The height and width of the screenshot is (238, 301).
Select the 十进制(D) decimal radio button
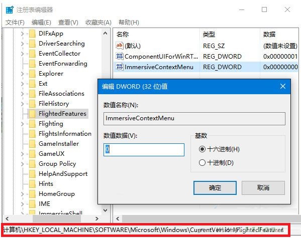click(202, 162)
